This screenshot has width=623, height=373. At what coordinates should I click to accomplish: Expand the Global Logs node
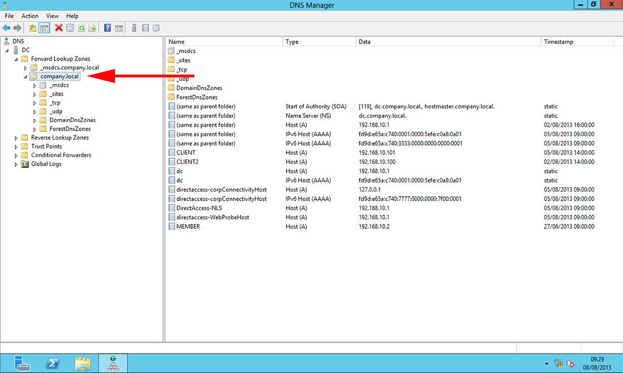[16, 164]
